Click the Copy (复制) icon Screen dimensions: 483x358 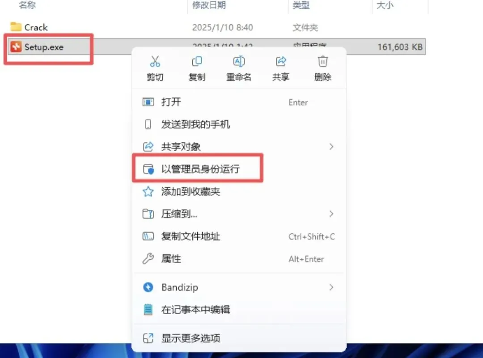(197, 61)
